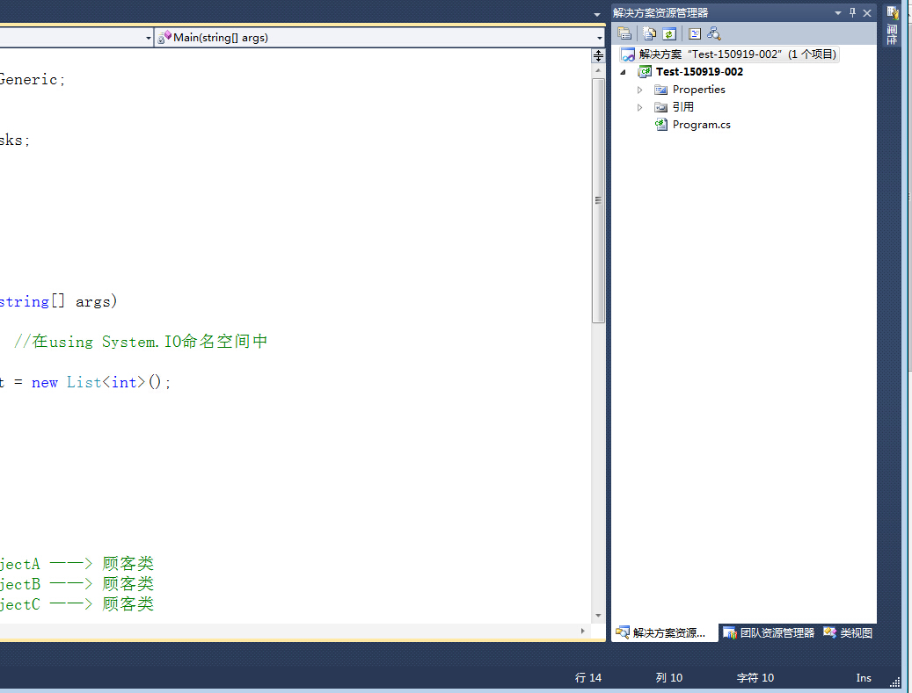Click the 'sks;' using line end

(15, 141)
